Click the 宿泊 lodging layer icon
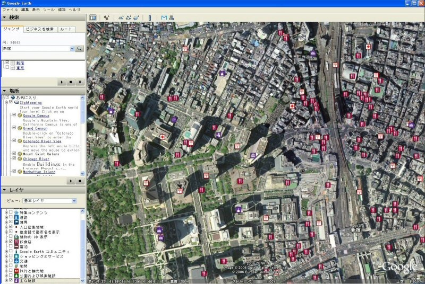This screenshot has height=284, width=425. [x=16, y=246]
